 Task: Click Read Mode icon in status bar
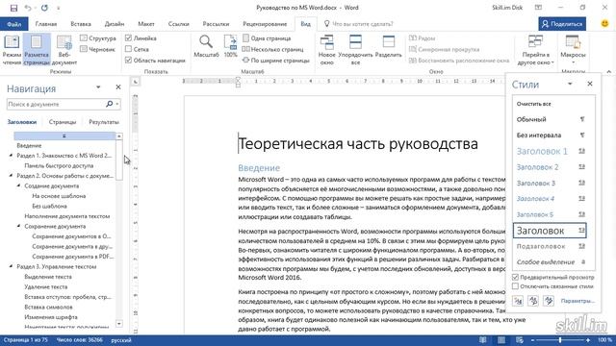483,340
